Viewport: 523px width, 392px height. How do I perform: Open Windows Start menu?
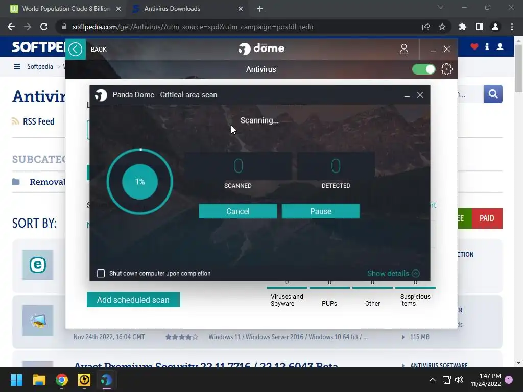(x=16, y=380)
